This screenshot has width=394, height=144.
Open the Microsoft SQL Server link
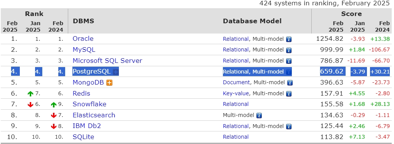click(x=107, y=61)
